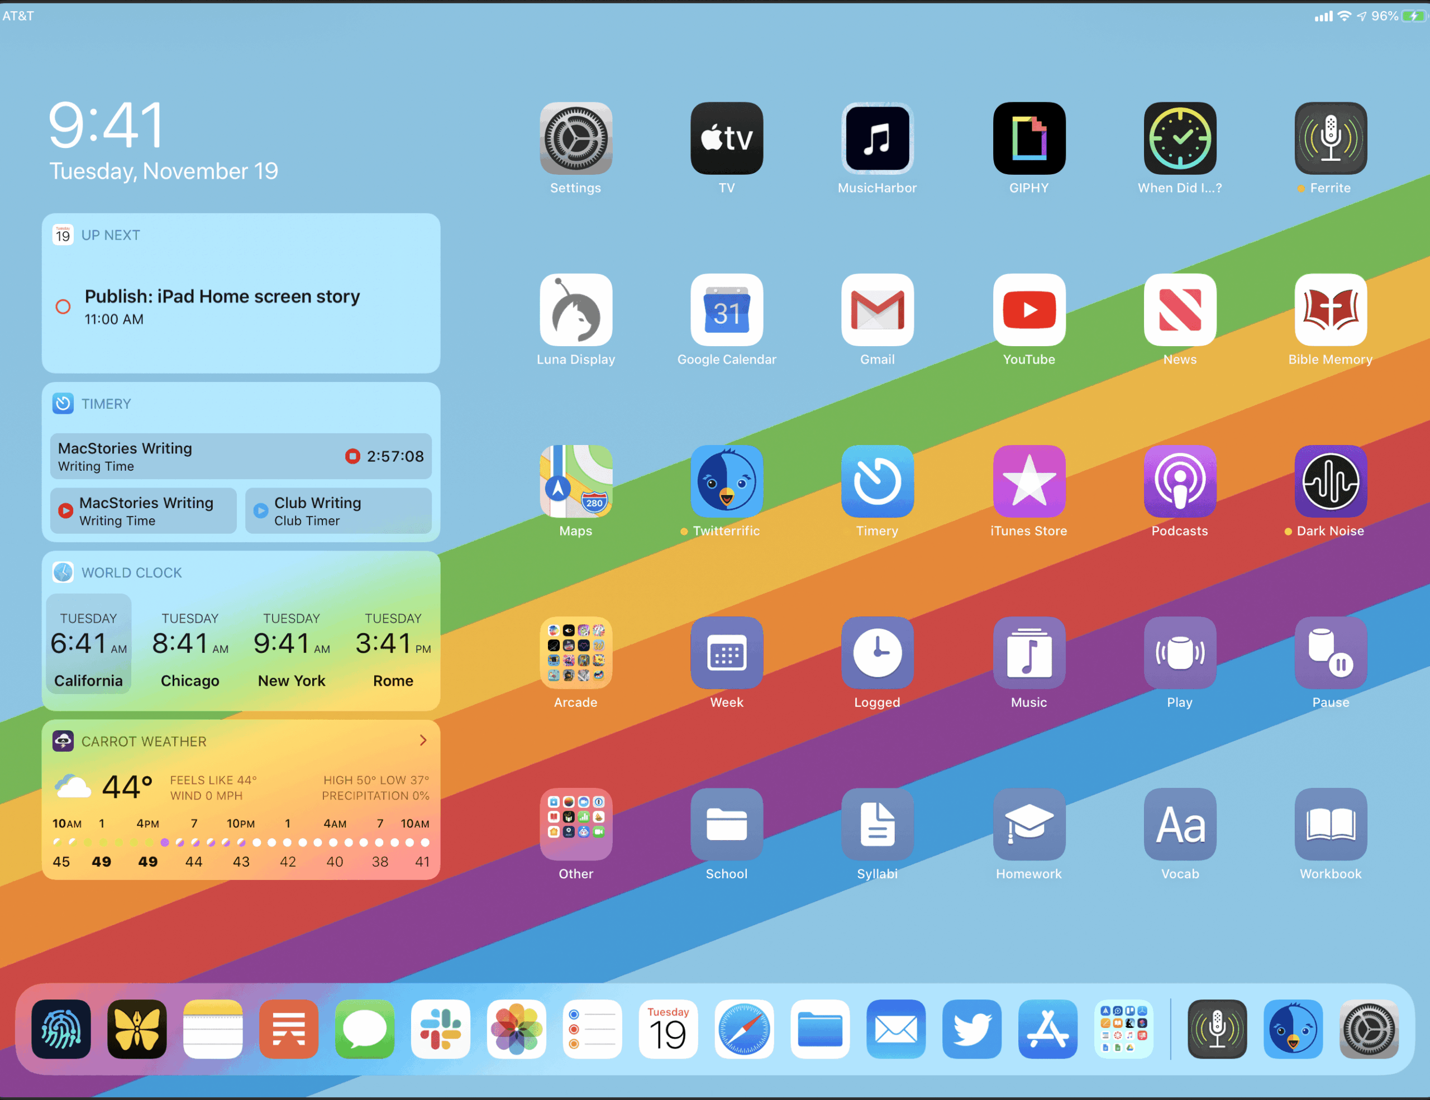Launch the Dark Noise app
Screen dimensions: 1430x1100
(1330, 481)
